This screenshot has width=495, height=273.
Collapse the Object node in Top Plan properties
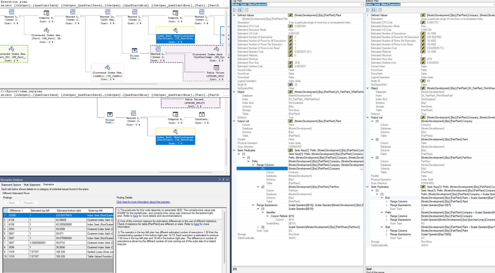pos(234,92)
